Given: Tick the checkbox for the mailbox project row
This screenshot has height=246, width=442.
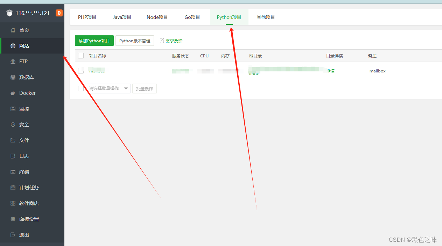Looking at the screenshot, I should pyautogui.click(x=81, y=71).
